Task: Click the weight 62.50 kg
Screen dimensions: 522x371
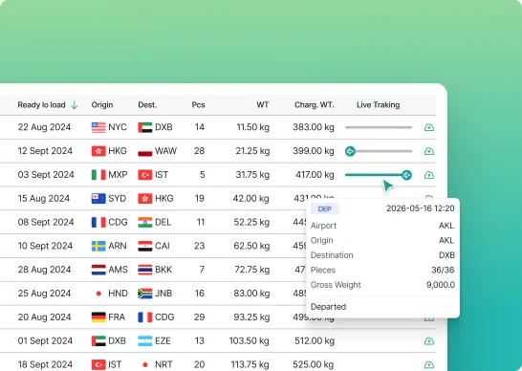Action: (x=251, y=246)
